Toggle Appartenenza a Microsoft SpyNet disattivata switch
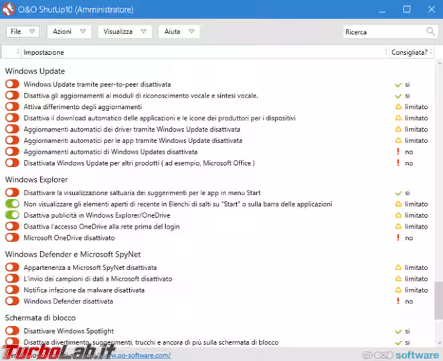 (x=12, y=267)
